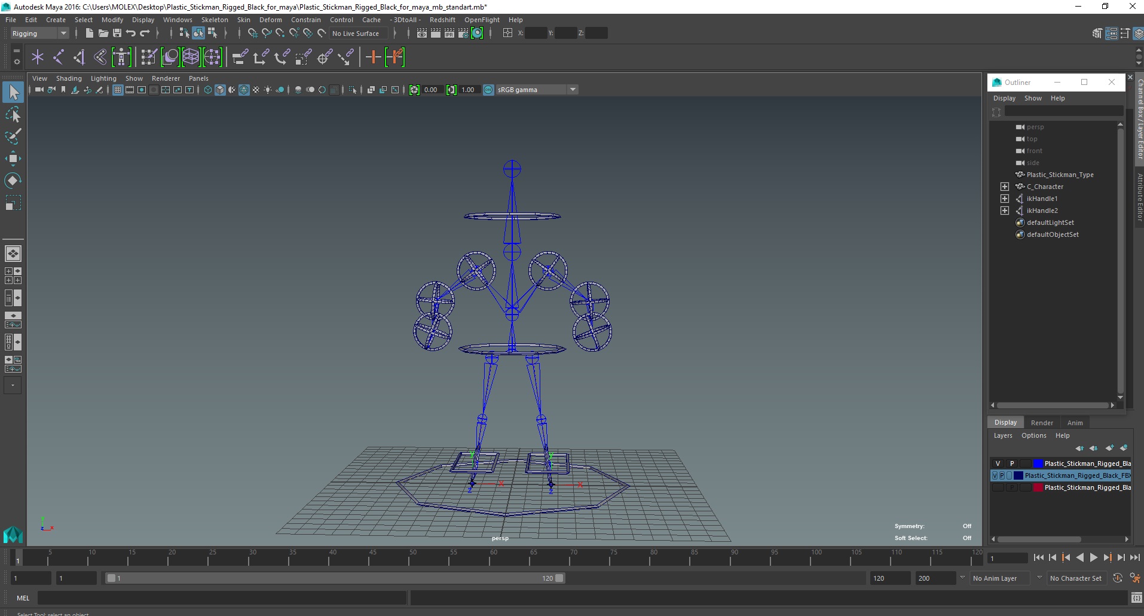The height and width of the screenshot is (616, 1144).
Task: Open the viewport Shading menu
Action: coord(69,78)
